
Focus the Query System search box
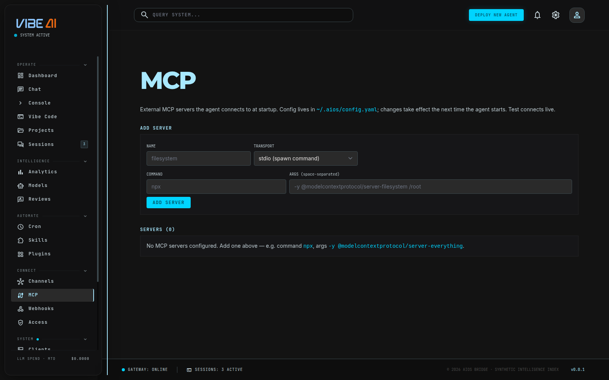tap(244, 15)
